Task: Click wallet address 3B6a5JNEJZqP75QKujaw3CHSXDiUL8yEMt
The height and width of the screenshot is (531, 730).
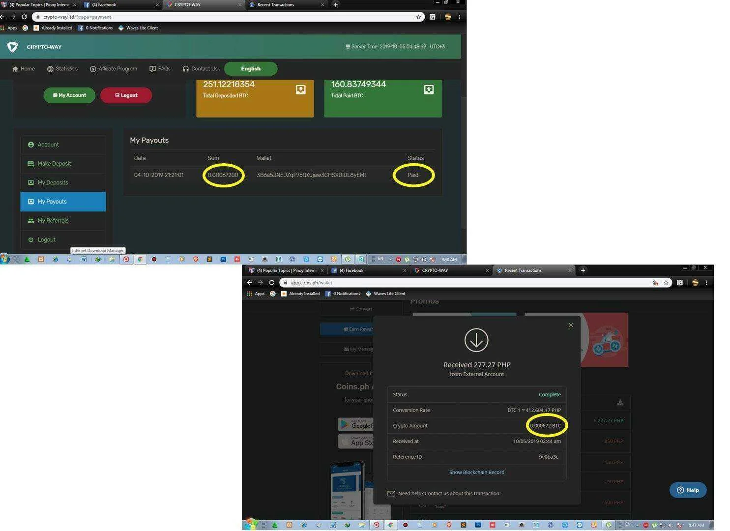Action: coord(311,175)
